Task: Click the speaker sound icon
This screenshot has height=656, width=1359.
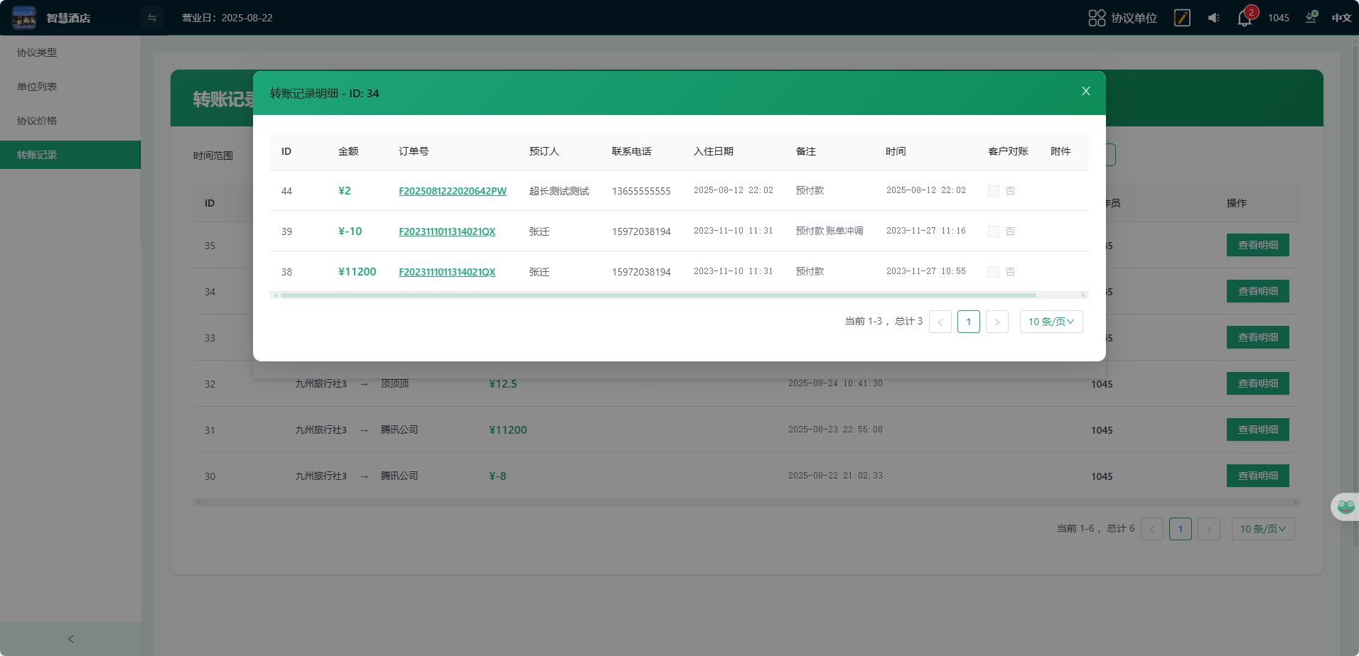Action: (x=1213, y=18)
